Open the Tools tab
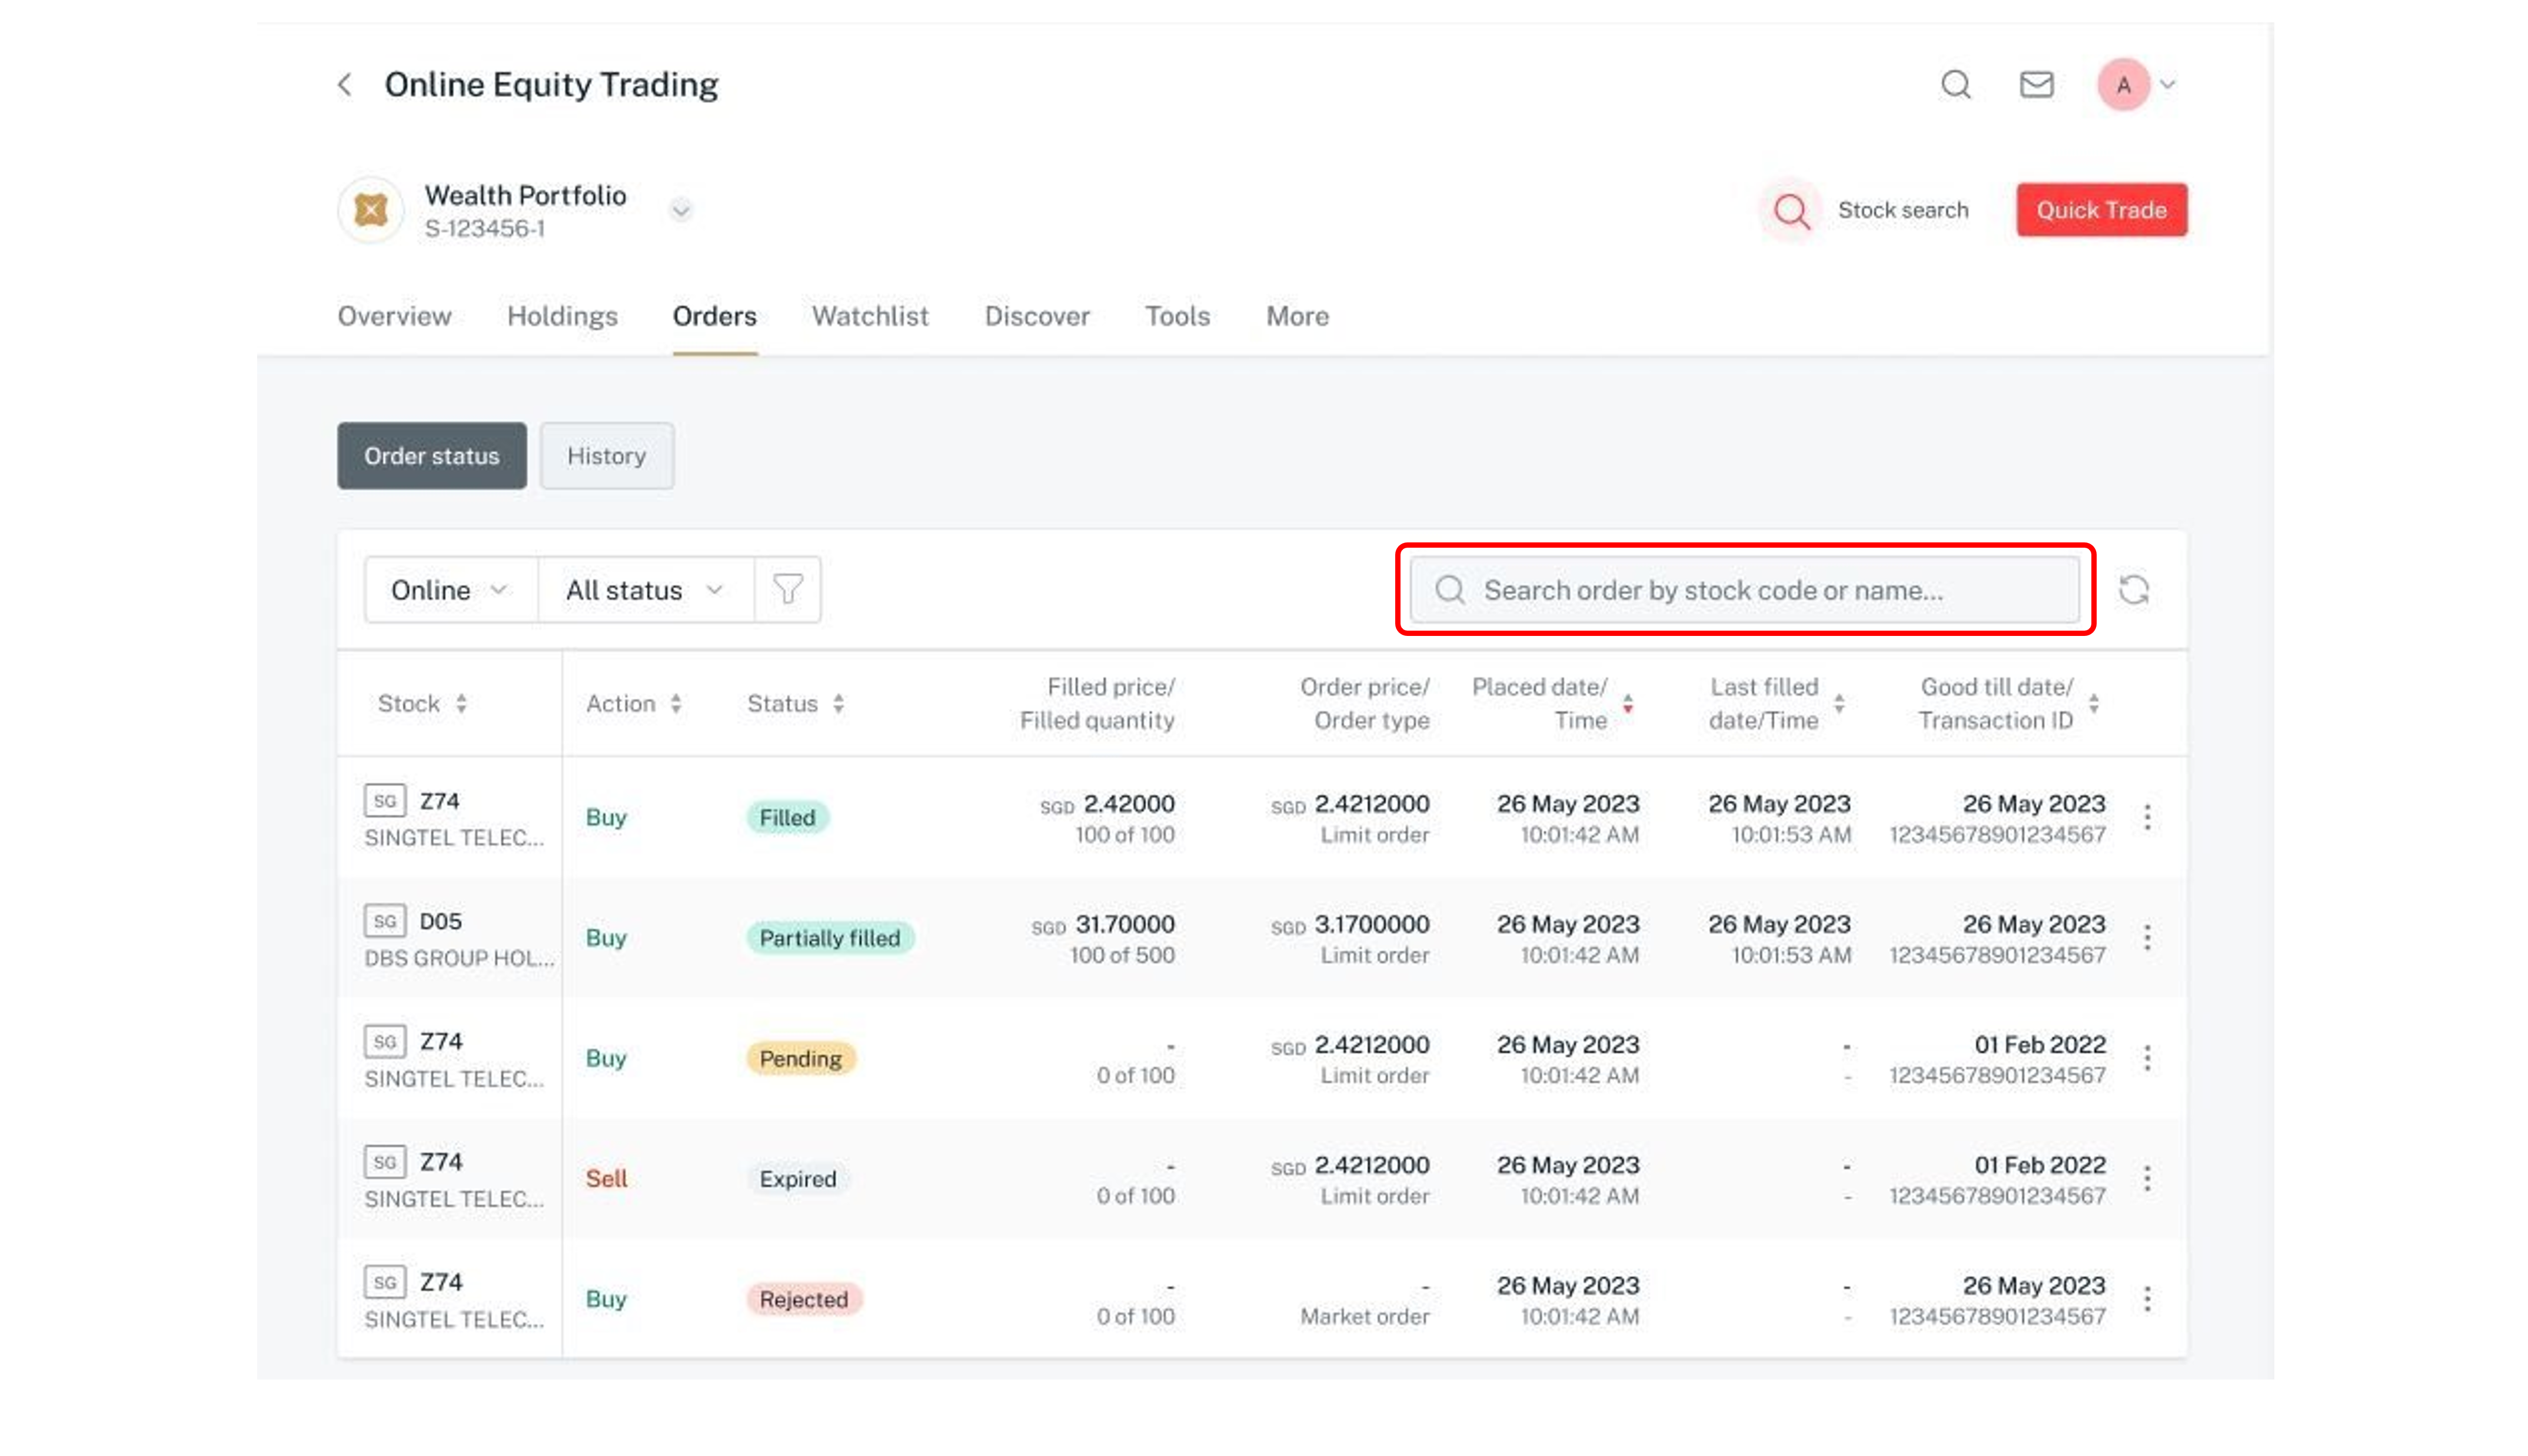This screenshot has height=1456, width=2528. point(1177,316)
